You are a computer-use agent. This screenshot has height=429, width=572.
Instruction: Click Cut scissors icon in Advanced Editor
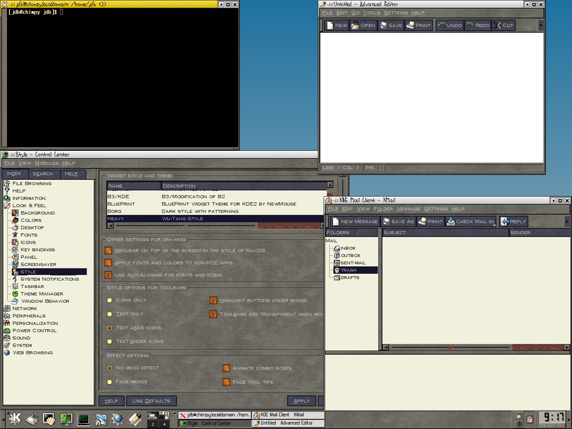(497, 25)
